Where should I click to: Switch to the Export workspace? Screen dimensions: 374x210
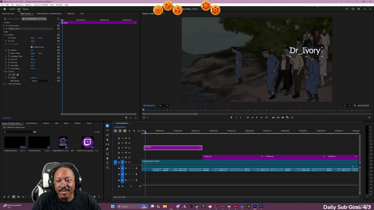(26, 9)
